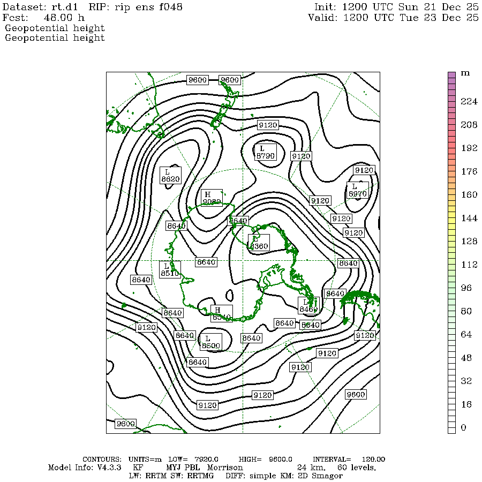This screenshot has height=482, width=482.
Task: Select the 'L 8460' low center label
Action: coord(308,306)
